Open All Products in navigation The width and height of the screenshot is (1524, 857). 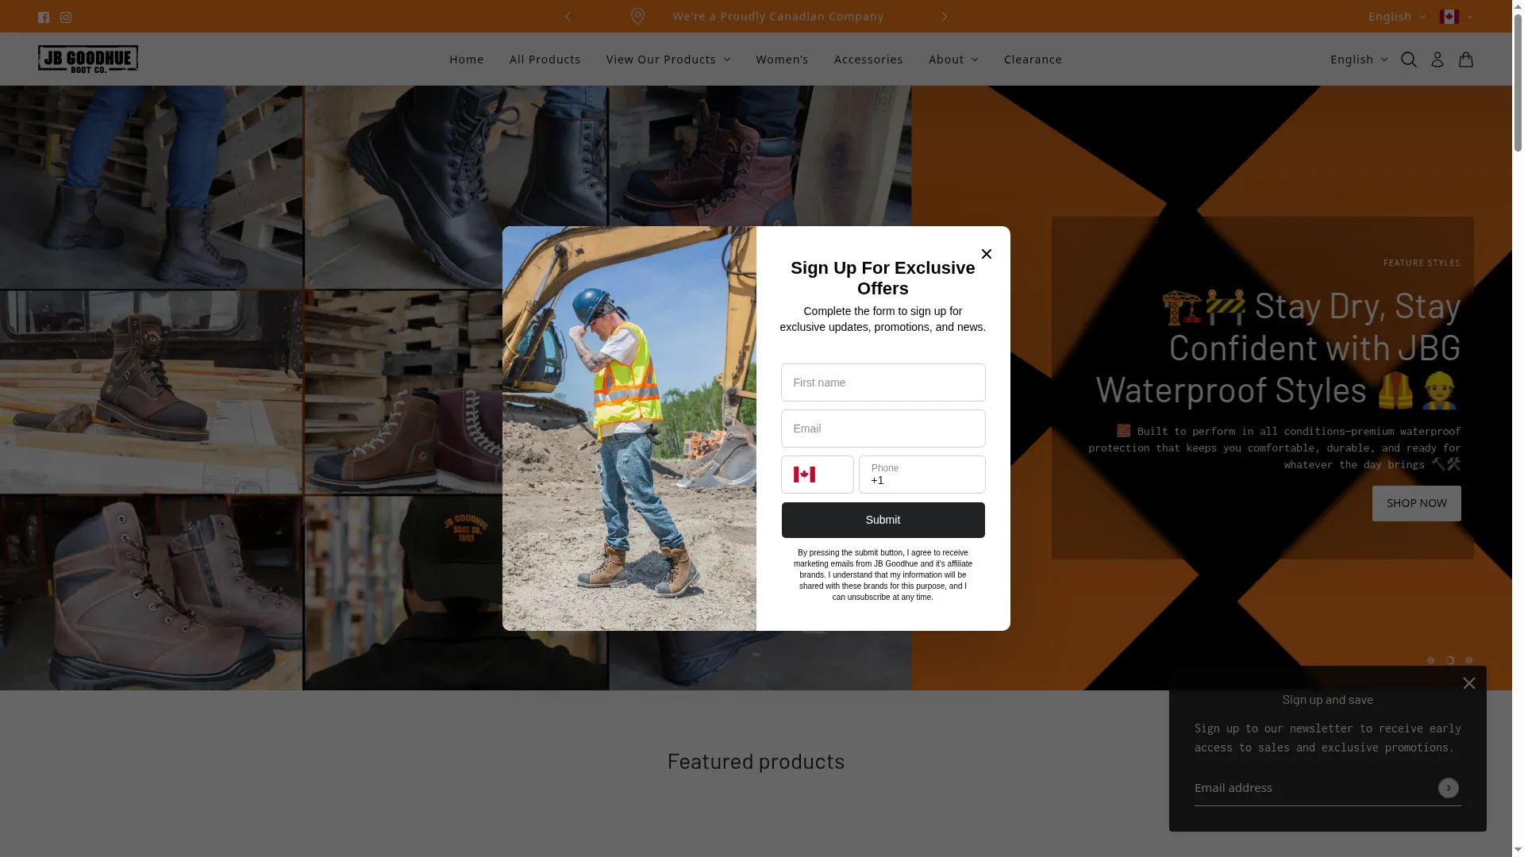pos(545,60)
